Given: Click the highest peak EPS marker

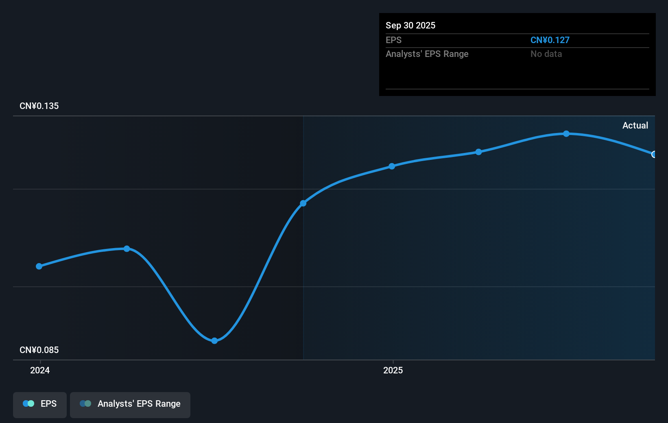Looking at the screenshot, I should click(x=566, y=133).
